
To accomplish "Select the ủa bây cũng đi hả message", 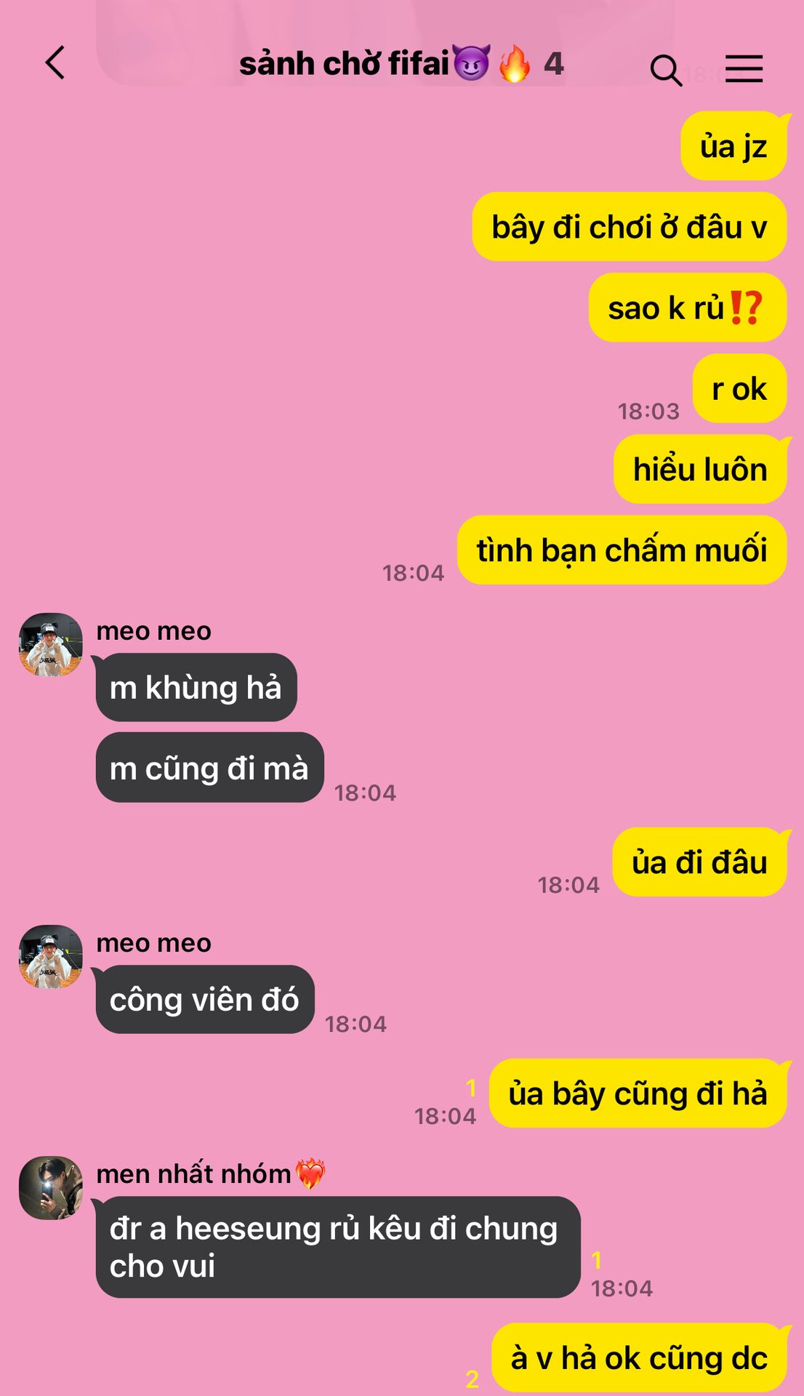I will [x=638, y=1094].
